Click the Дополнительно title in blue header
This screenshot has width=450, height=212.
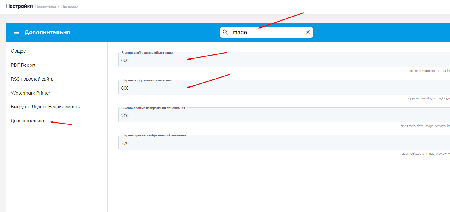click(47, 32)
